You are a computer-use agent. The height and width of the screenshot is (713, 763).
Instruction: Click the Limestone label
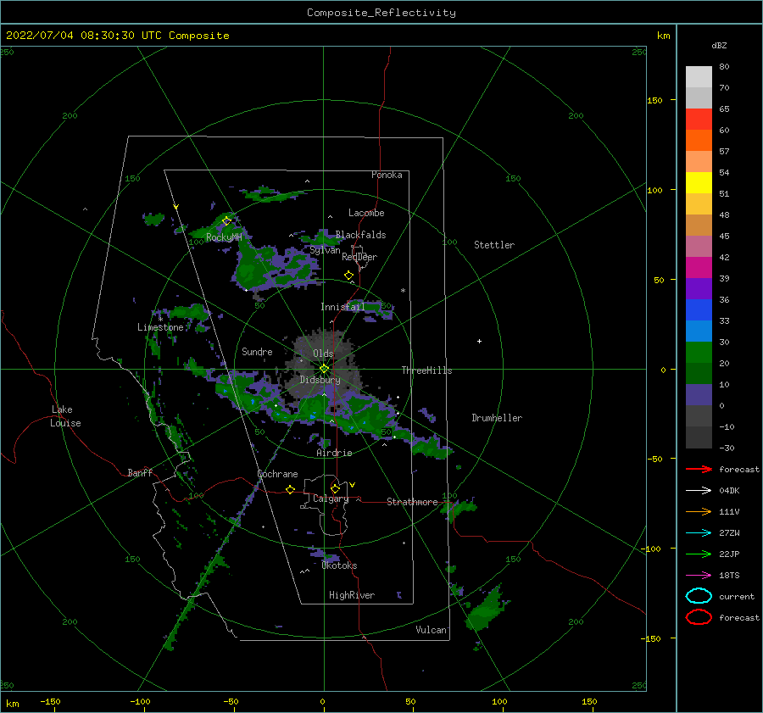pyautogui.click(x=160, y=327)
